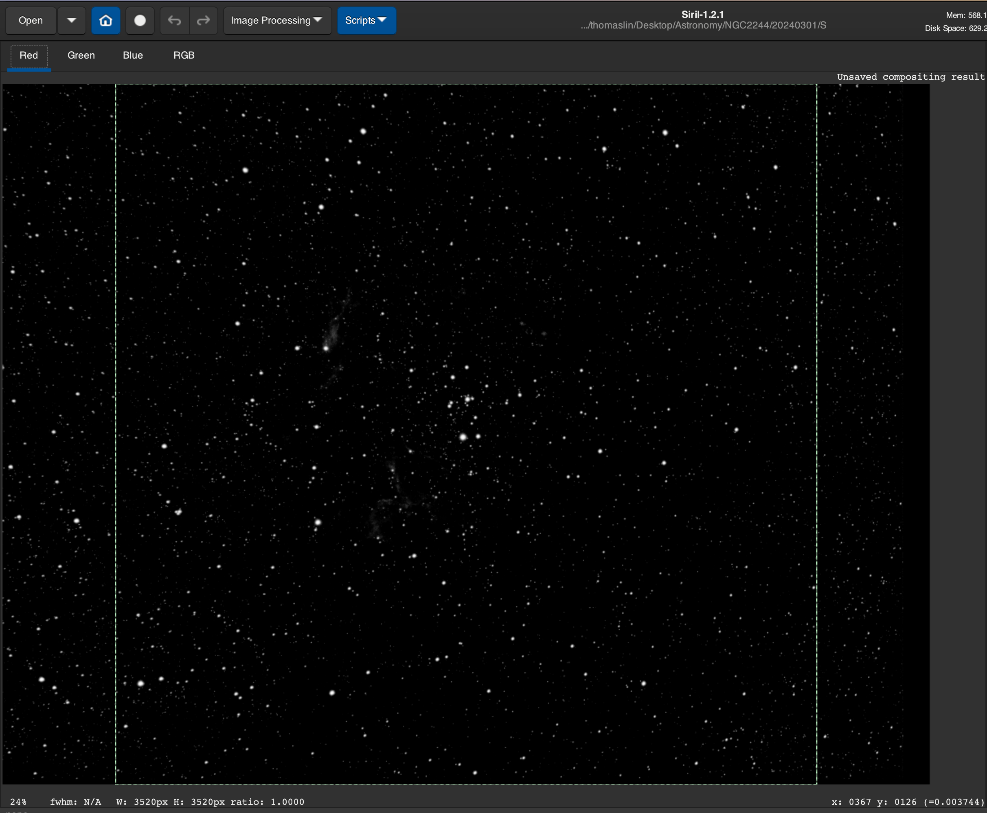Expand the Image Processing menu
This screenshot has height=813, width=987.
coord(276,21)
